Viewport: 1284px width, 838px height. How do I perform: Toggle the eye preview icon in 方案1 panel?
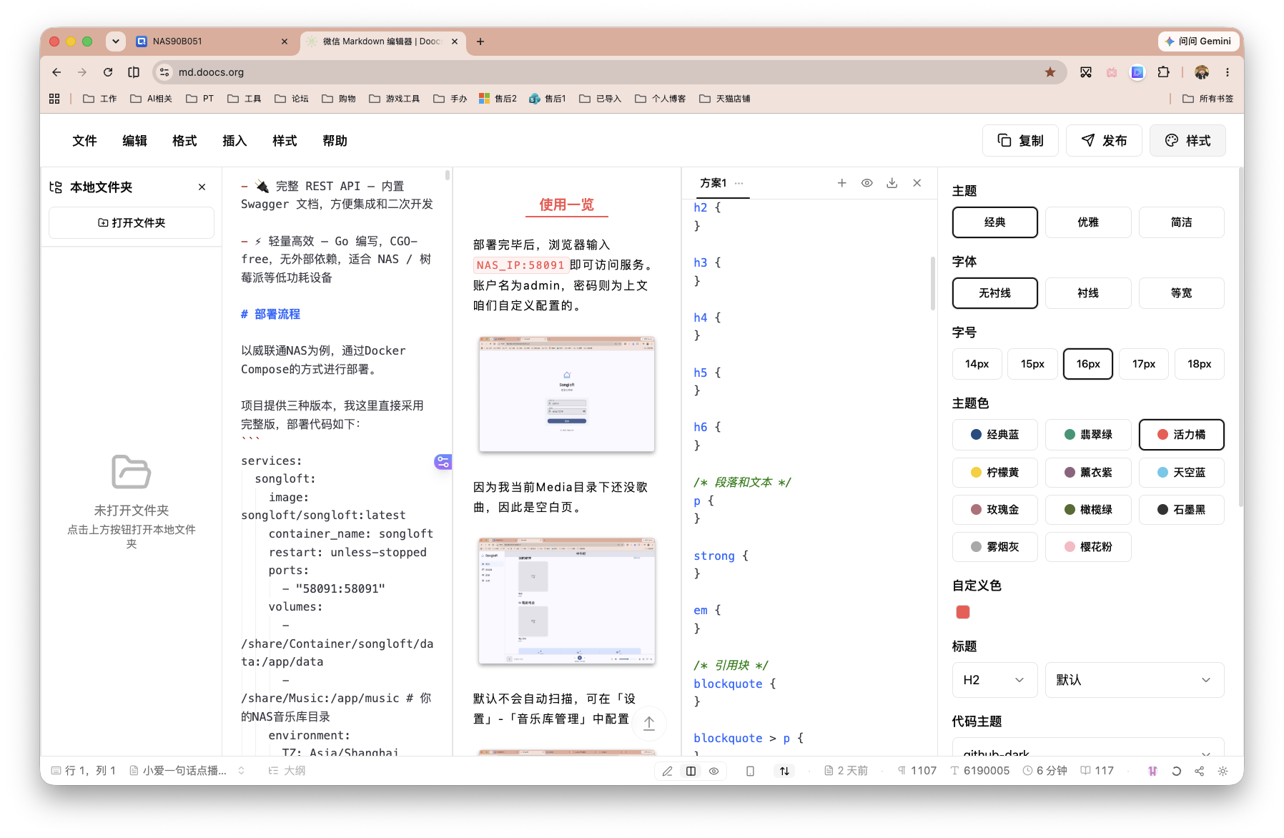[867, 183]
